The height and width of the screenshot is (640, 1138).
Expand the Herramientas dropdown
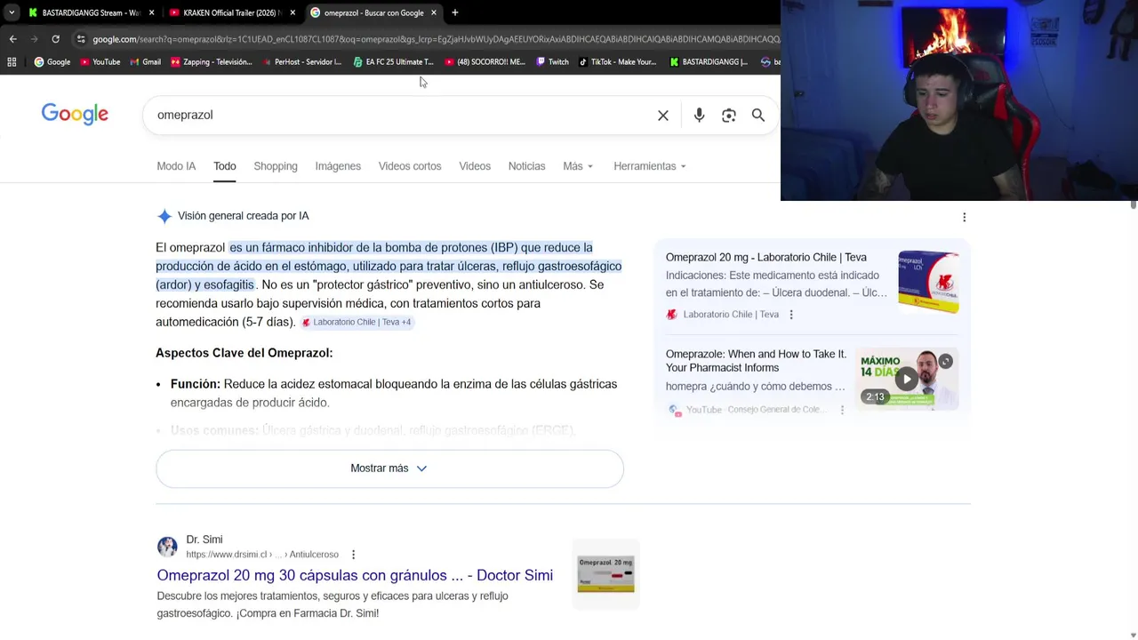pyautogui.click(x=650, y=166)
